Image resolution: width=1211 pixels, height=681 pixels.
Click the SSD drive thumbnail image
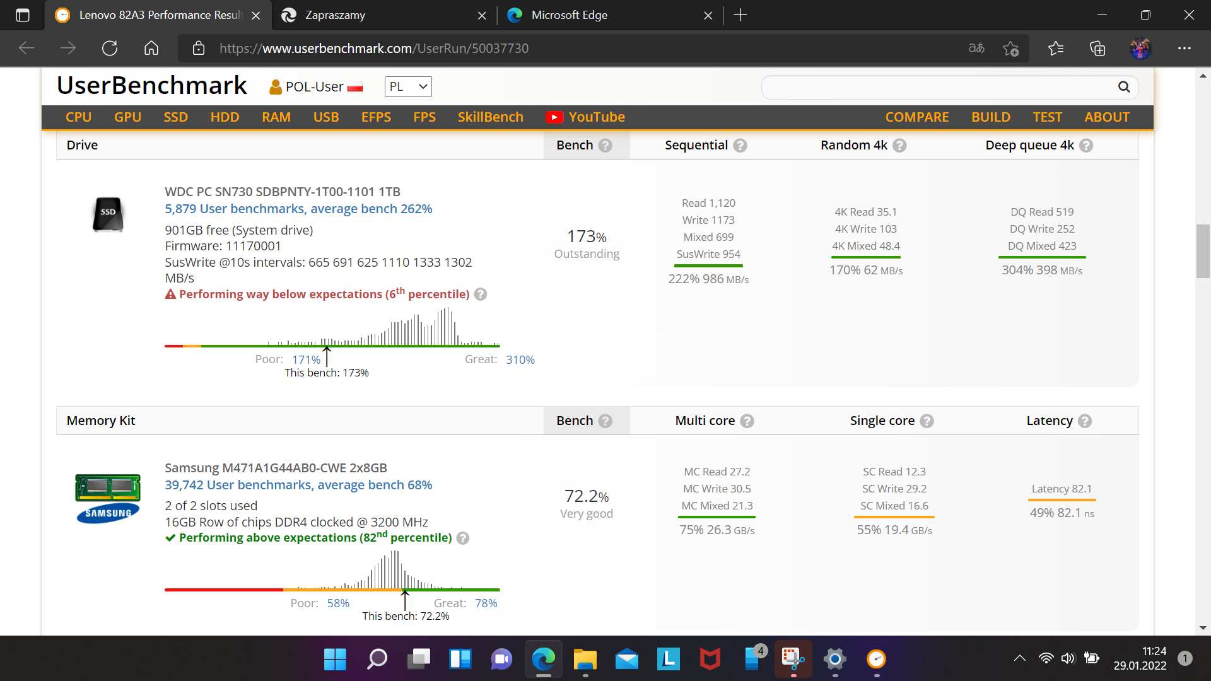tap(108, 214)
